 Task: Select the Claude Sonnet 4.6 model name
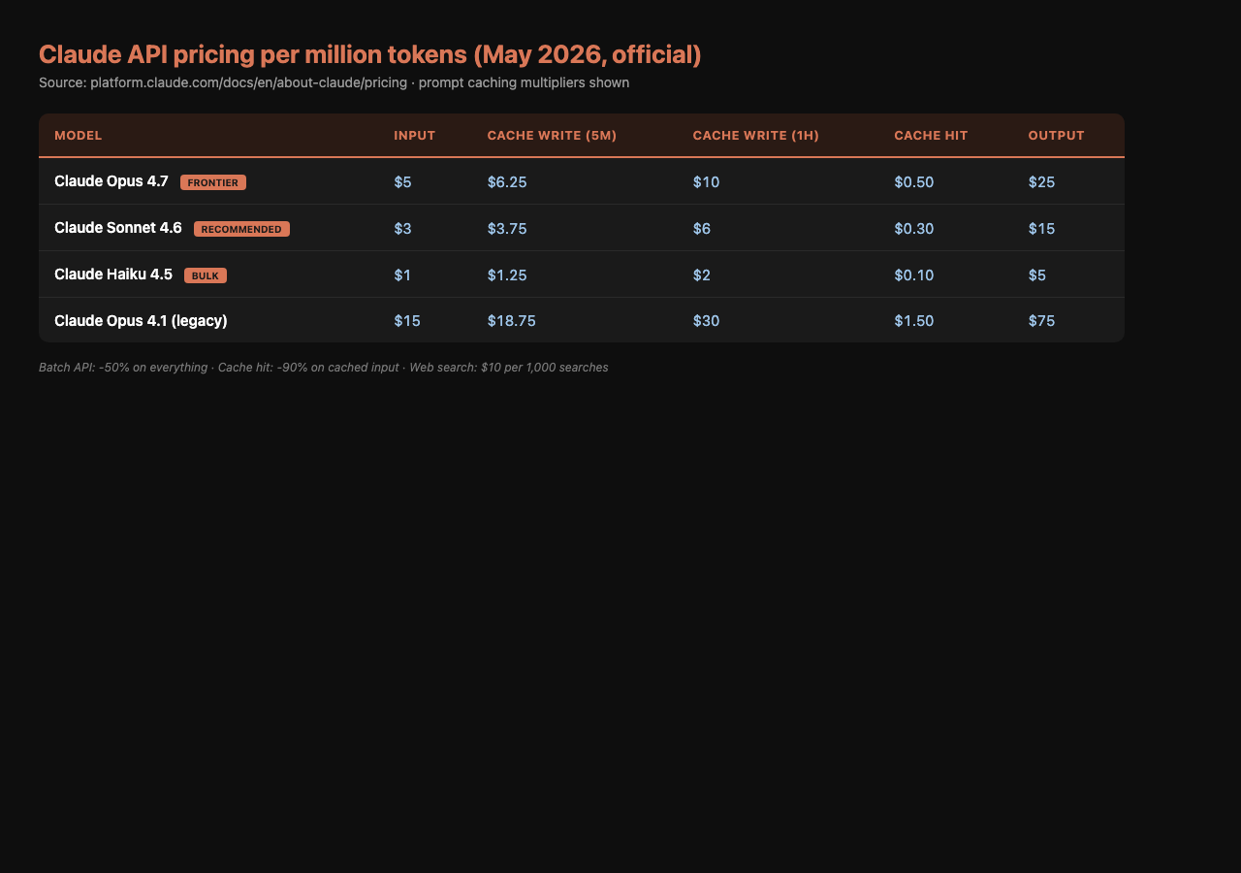(x=118, y=228)
